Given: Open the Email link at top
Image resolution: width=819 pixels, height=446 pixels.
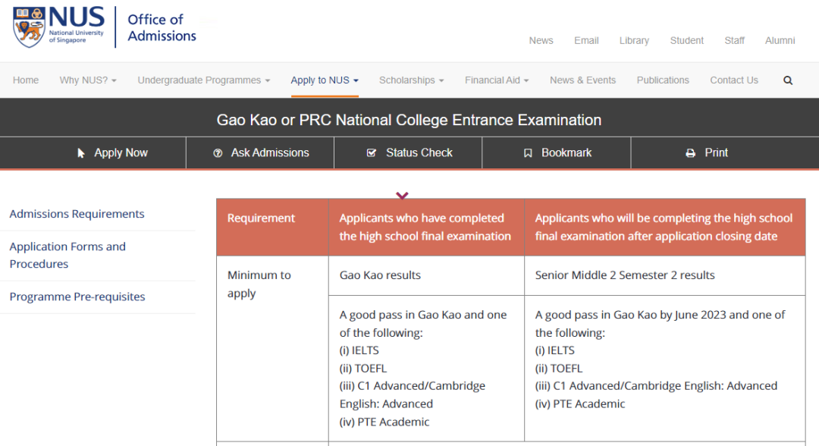Looking at the screenshot, I should (586, 41).
